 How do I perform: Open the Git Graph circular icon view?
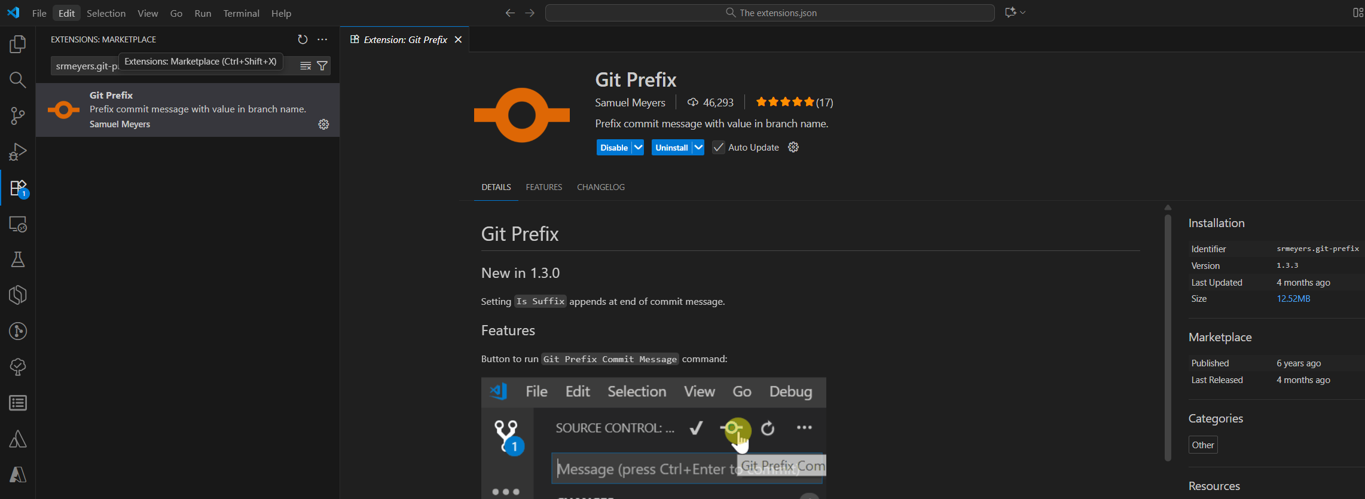(18, 331)
